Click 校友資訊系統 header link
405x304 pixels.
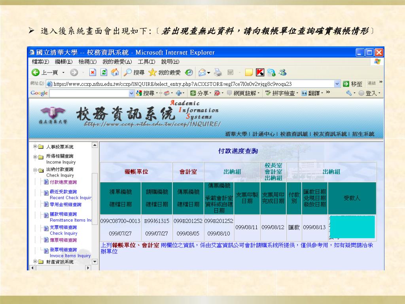pos(330,134)
